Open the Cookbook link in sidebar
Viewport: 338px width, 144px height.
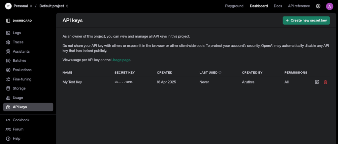point(21,120)
